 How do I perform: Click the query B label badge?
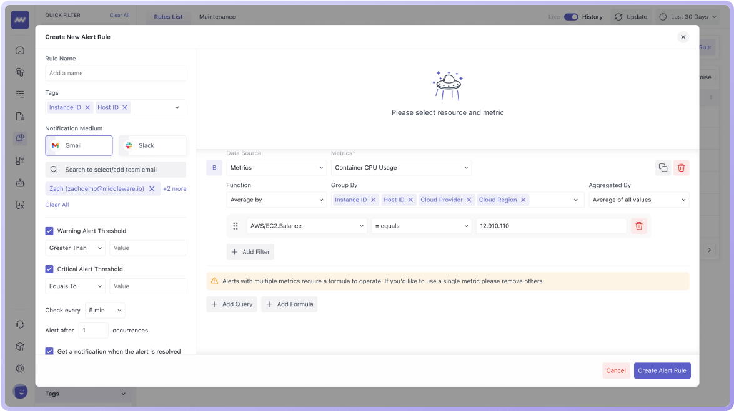click(214, 167)
